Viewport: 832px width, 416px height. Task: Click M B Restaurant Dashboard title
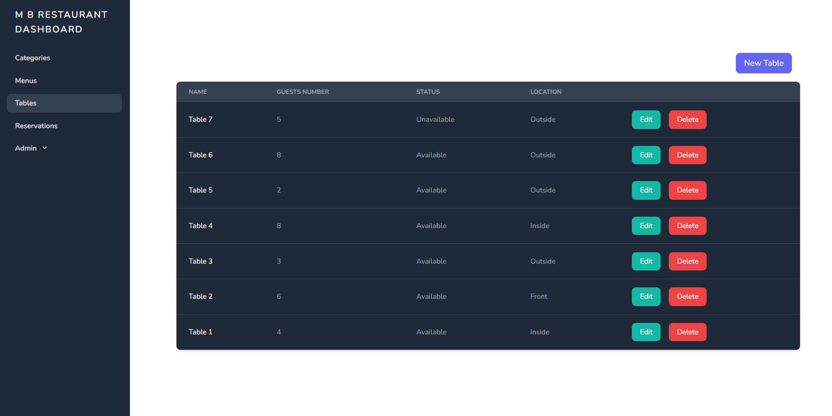click(61, 22)
